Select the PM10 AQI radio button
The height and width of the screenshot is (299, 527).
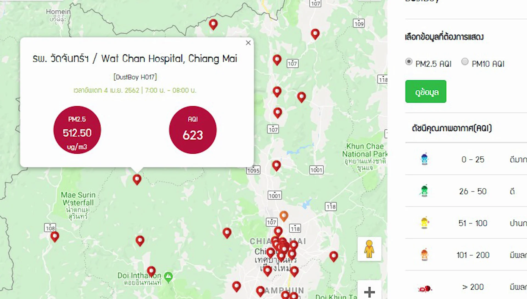coord(465,62)
